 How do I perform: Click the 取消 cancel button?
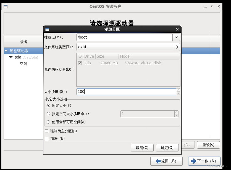[x=142, y=148]
